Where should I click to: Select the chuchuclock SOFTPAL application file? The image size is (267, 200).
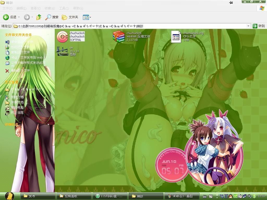point(71,36)
